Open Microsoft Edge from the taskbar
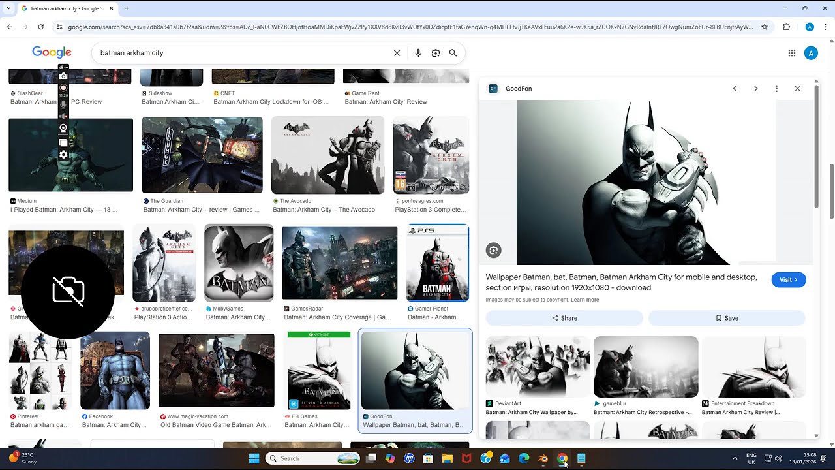Screen dimensions: 835x470 pos(524,458)
